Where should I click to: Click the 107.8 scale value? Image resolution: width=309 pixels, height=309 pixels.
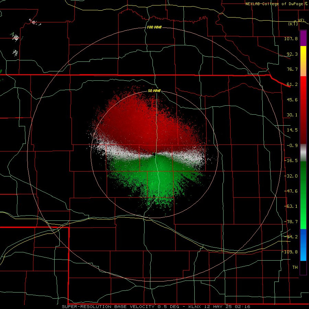click(x=291, y=38)
